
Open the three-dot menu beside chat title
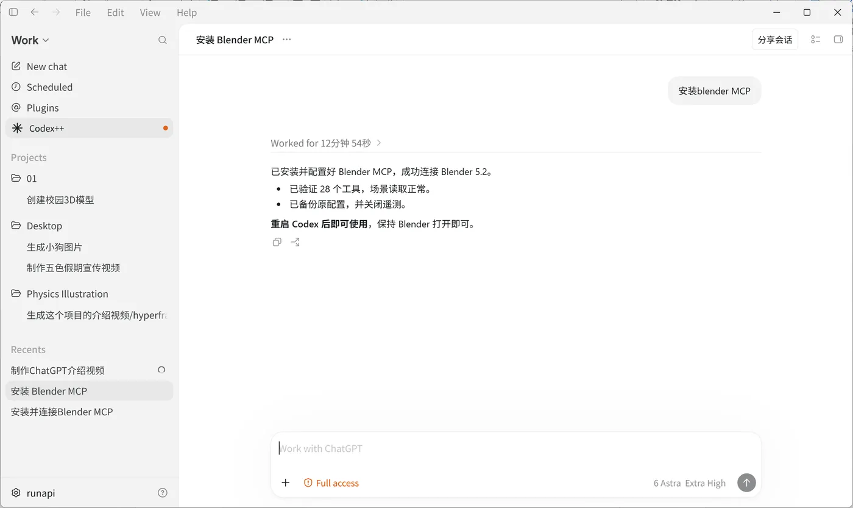coord(287,40)
